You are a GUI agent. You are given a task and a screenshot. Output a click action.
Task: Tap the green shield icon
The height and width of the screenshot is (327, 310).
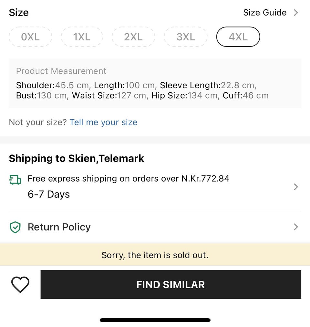tap(15, 227)
